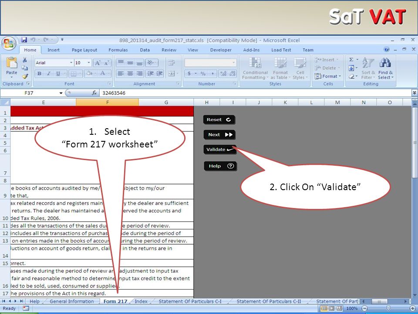Click the Wrap Text icon
This screenshot has height=314, width=418.
point(171,63)
